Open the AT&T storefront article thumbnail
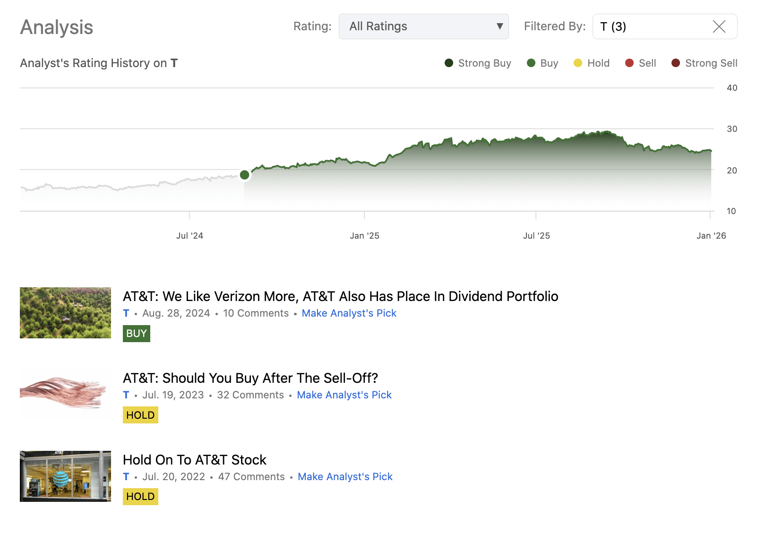The width and height of the screenshot is (757, 534). (65, 476)
